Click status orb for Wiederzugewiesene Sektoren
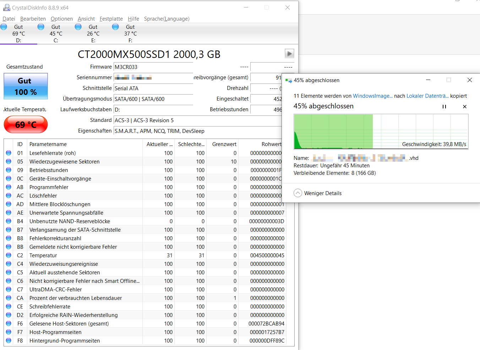480x350 pixels. click(x=9, y=161)
